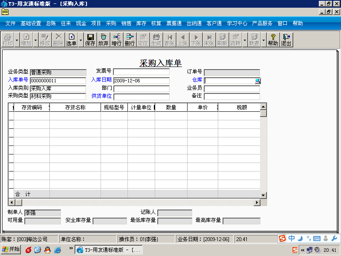Toggle Chinese input mode 中 icon
341x256 pixels.
click(x=292, y=239)
